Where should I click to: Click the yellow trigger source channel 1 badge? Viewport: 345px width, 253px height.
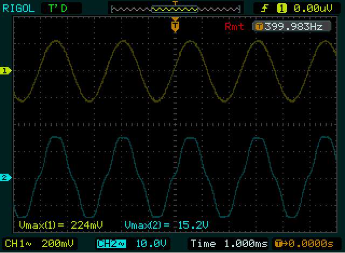pos(280,8)
